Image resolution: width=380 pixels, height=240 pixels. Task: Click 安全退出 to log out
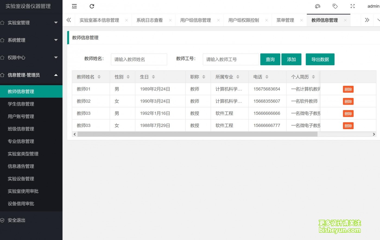tap(31, 220)
